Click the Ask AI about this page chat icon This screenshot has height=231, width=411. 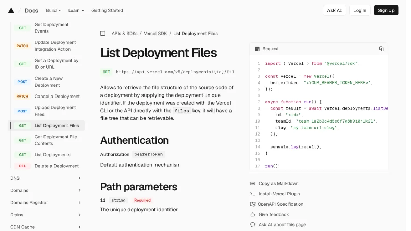coord(253,225)
